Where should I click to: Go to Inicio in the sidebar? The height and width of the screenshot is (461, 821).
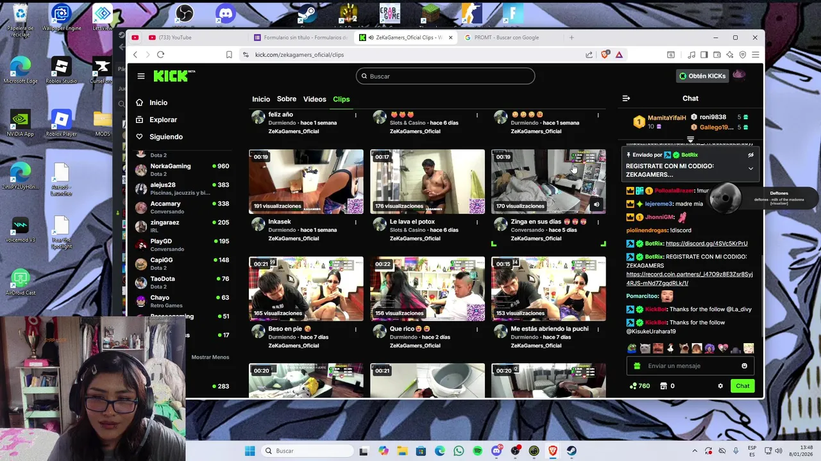(x=151, y=102)
